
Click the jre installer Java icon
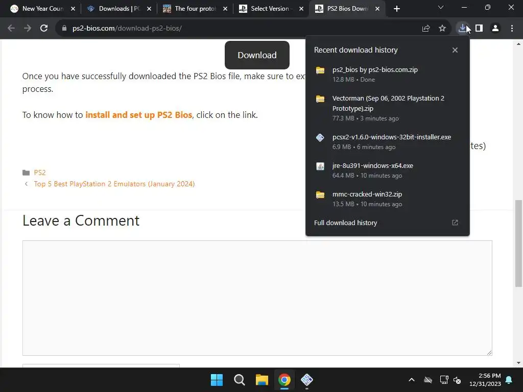click(320, 166)
